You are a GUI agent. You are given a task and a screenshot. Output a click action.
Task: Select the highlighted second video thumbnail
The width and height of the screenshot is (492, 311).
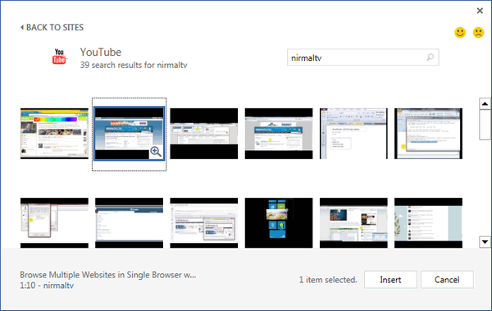pyautogui.click(x=129, y=134)
